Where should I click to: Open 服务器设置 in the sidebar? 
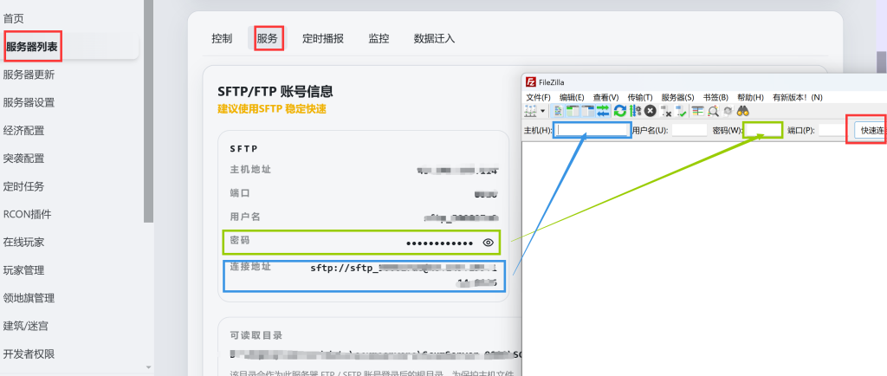point(29,102)
